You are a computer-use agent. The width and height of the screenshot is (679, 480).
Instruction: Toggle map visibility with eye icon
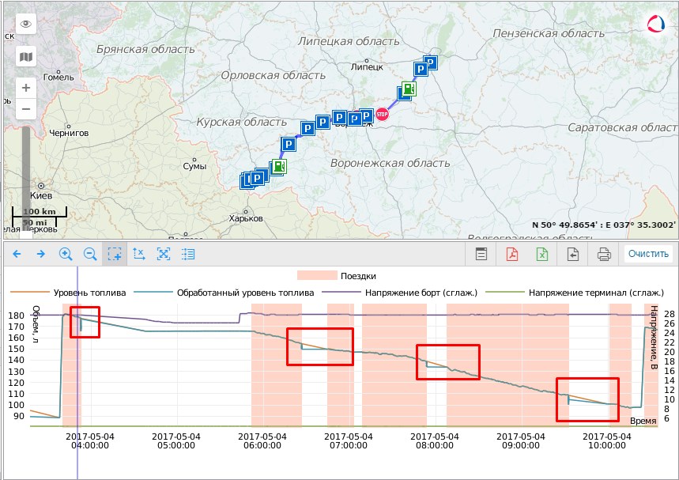point(26,24)
